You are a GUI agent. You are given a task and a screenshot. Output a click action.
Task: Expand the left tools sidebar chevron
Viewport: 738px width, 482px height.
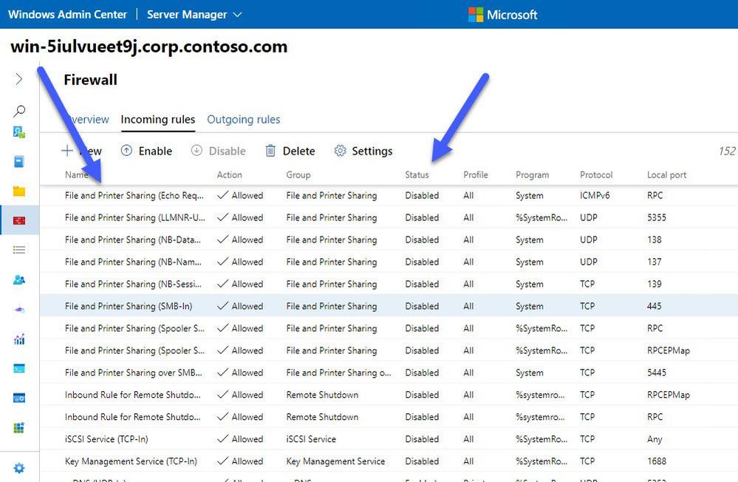coord(18,78)
